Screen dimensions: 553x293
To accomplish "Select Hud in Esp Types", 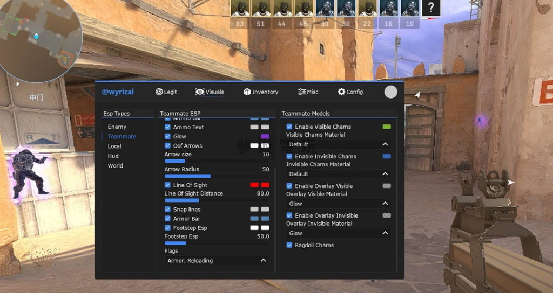I will (113, 156).
